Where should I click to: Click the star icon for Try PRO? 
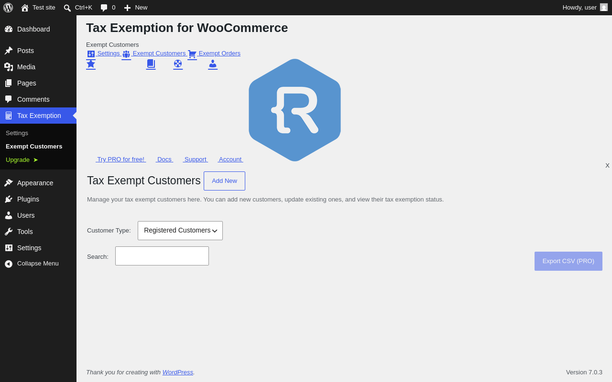point(91,64)
